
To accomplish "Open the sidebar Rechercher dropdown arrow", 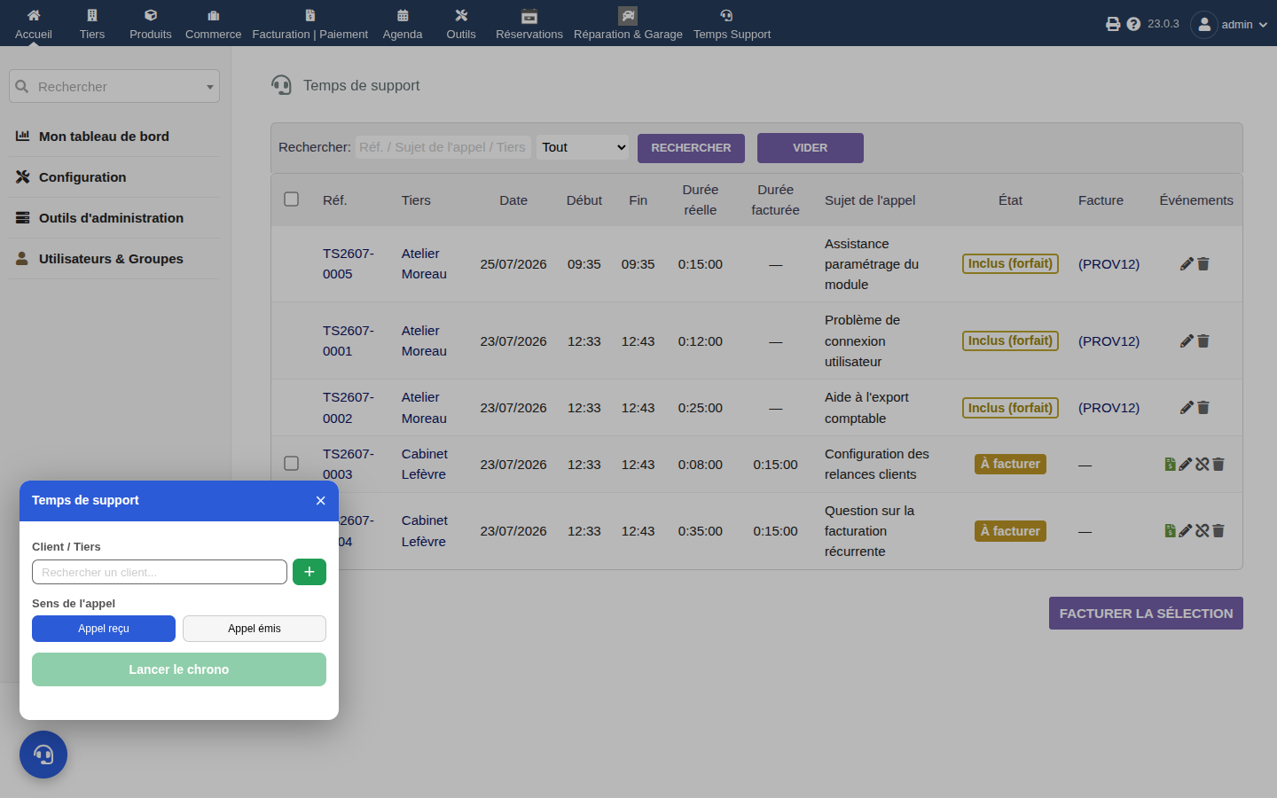I will coord(210,87).
